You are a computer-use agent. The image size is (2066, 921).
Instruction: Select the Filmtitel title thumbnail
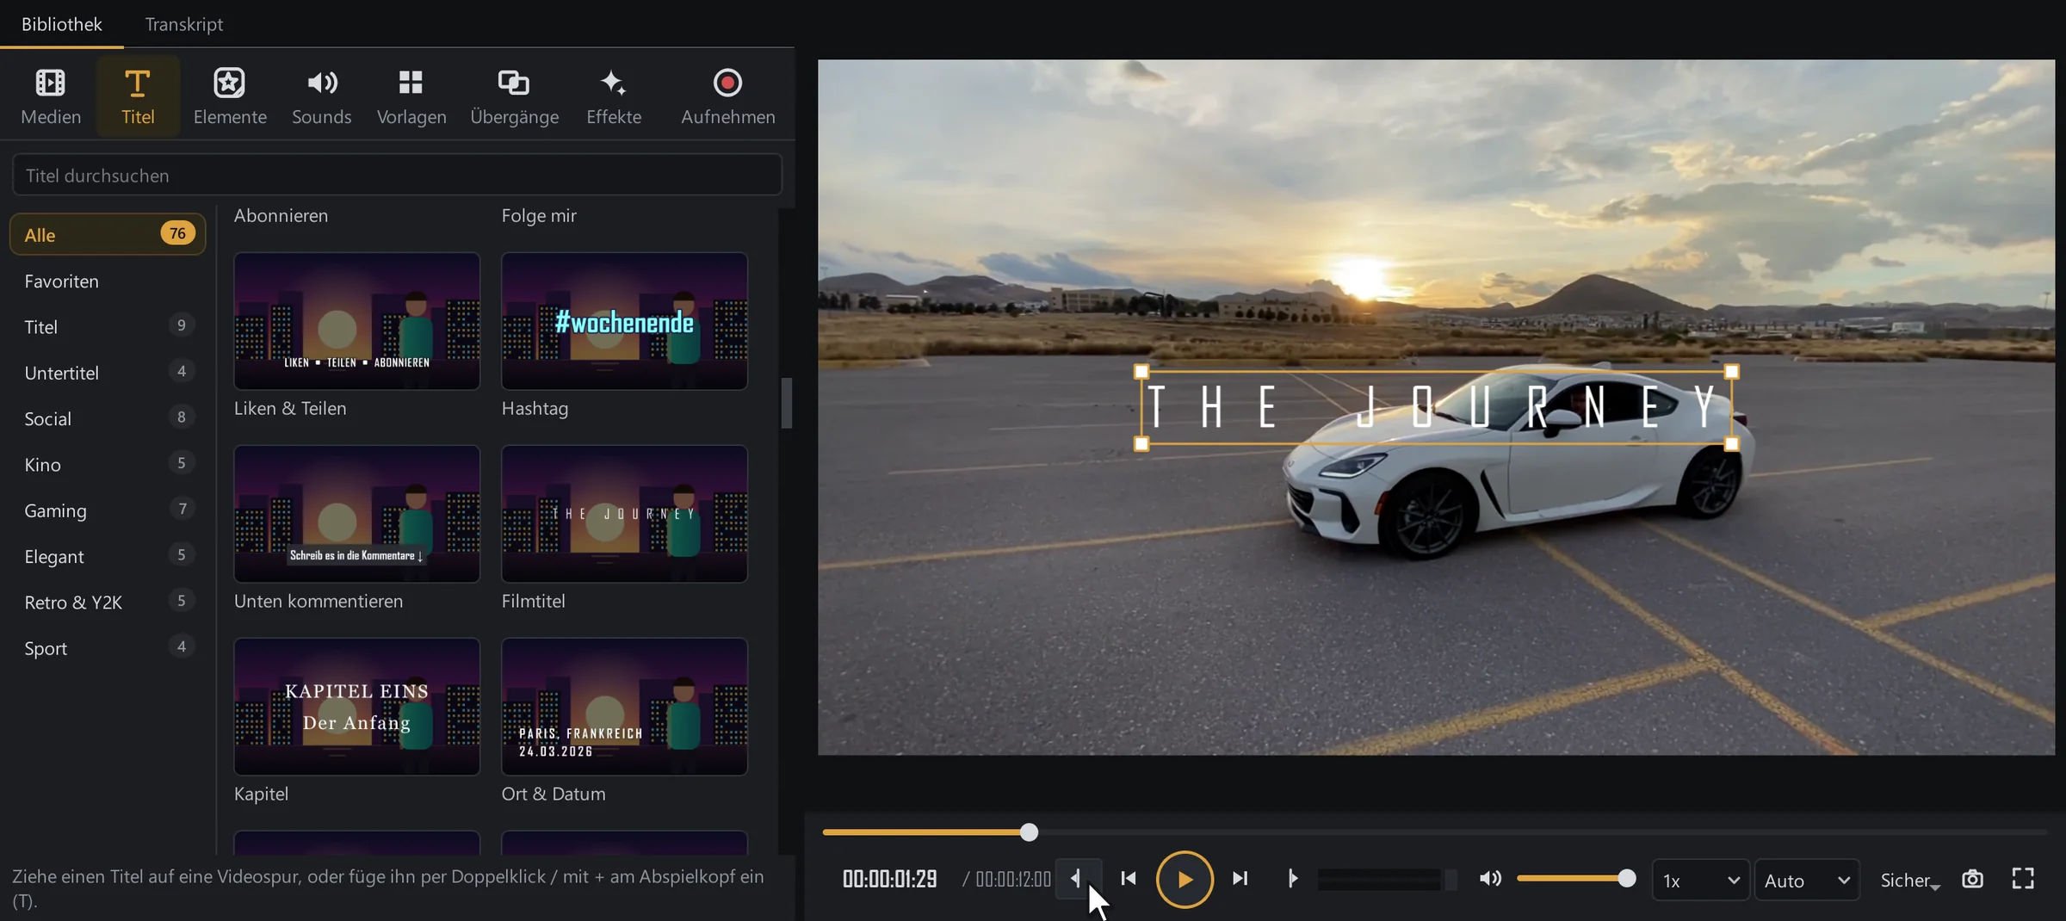[x=624, y=514]
